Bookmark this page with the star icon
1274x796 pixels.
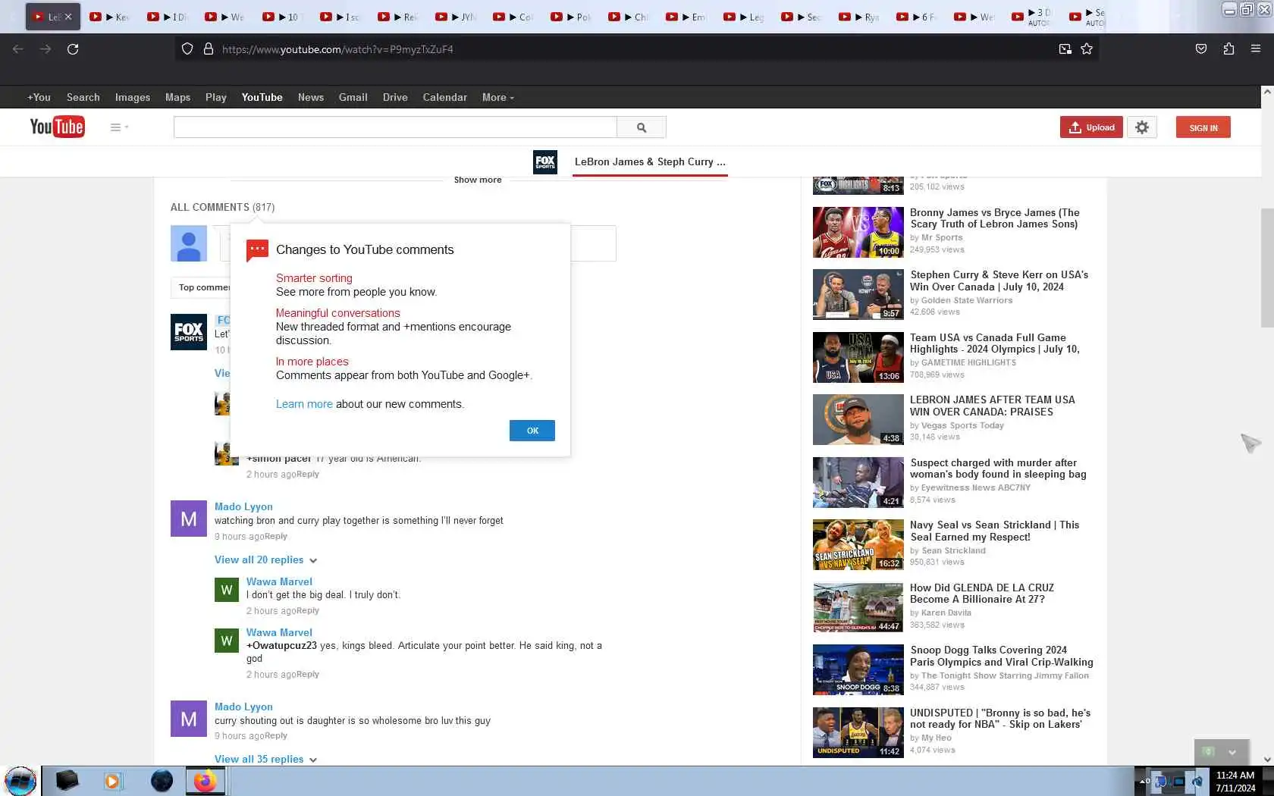[x=1087, y=49]
